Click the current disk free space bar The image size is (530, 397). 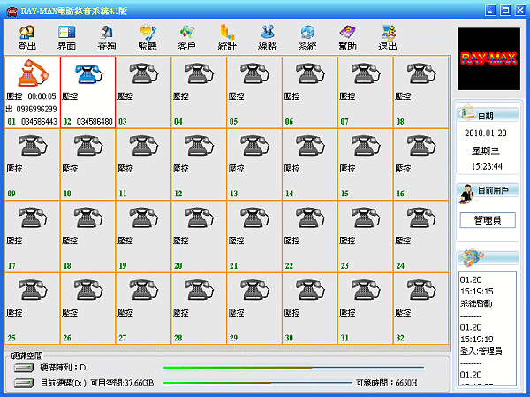tap(257, 383)
